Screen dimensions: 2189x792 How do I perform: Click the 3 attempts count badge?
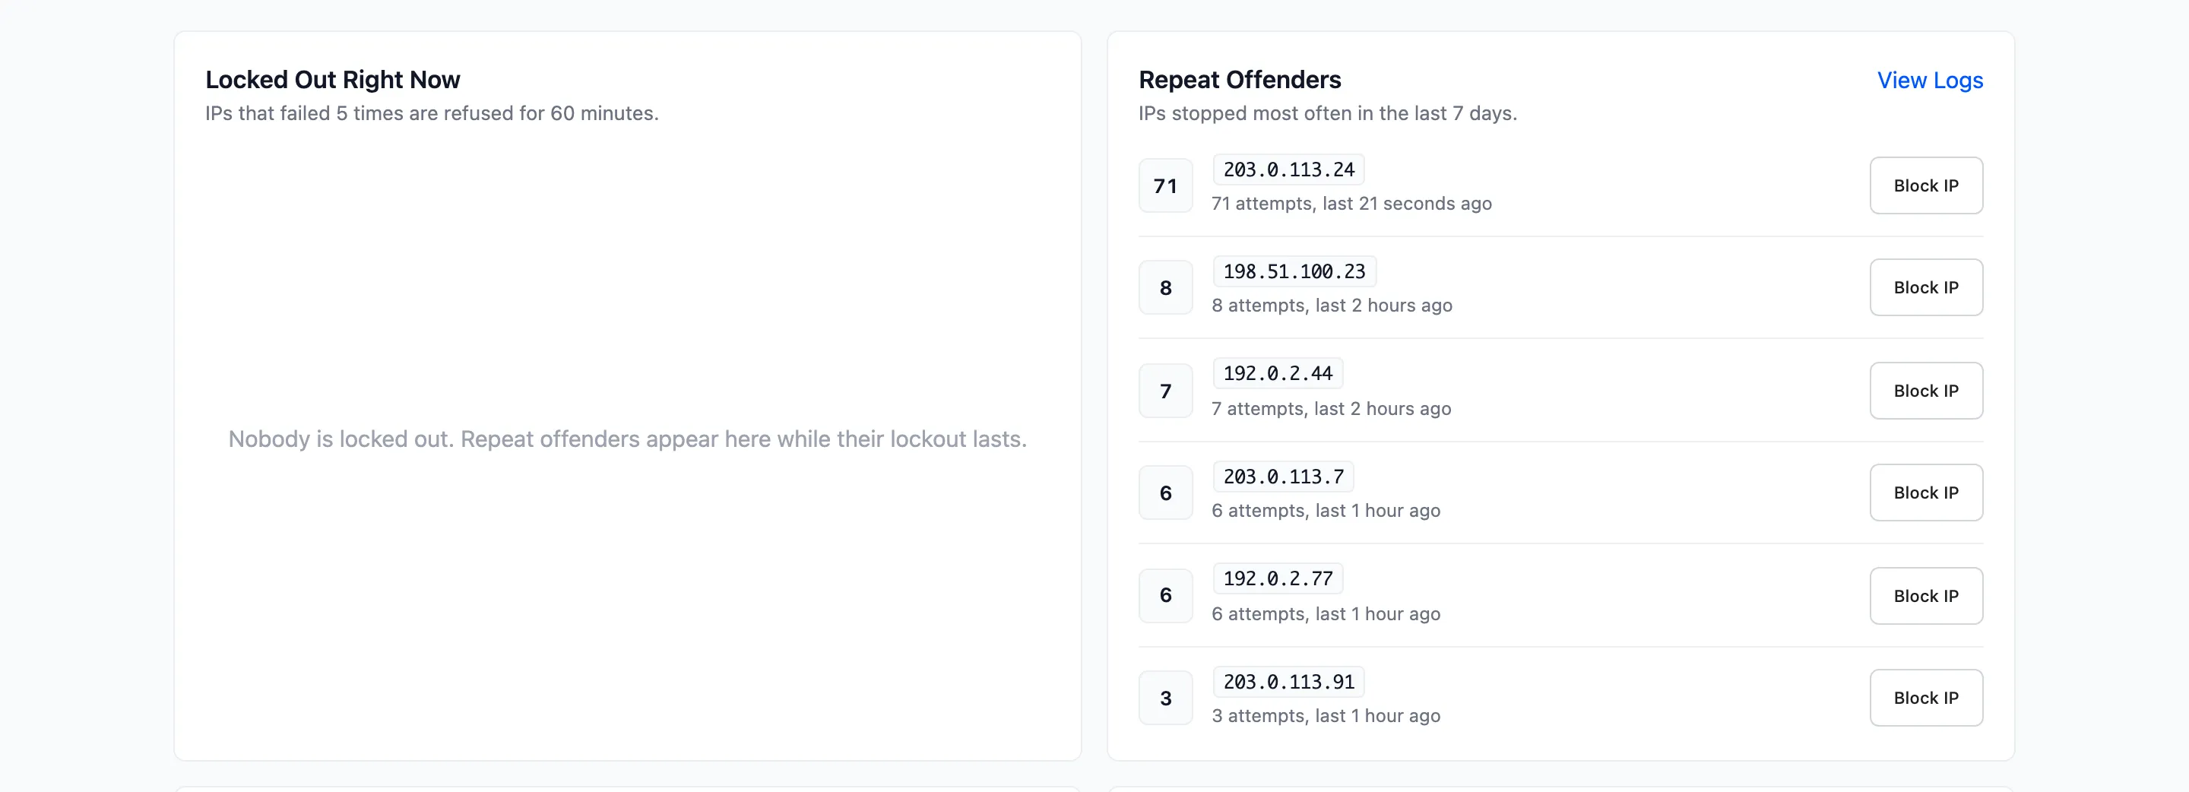point(1165,698)
